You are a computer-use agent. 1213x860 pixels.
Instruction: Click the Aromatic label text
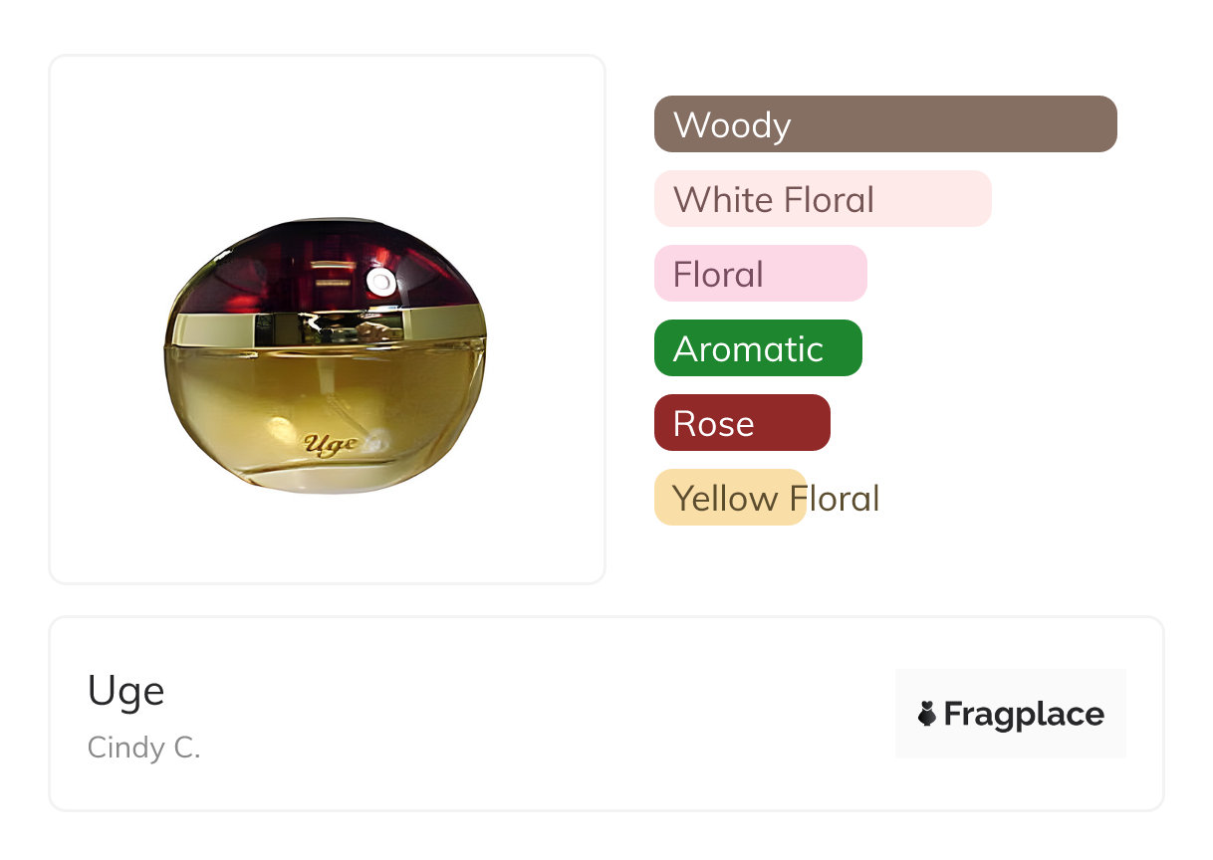pos(748,349)
